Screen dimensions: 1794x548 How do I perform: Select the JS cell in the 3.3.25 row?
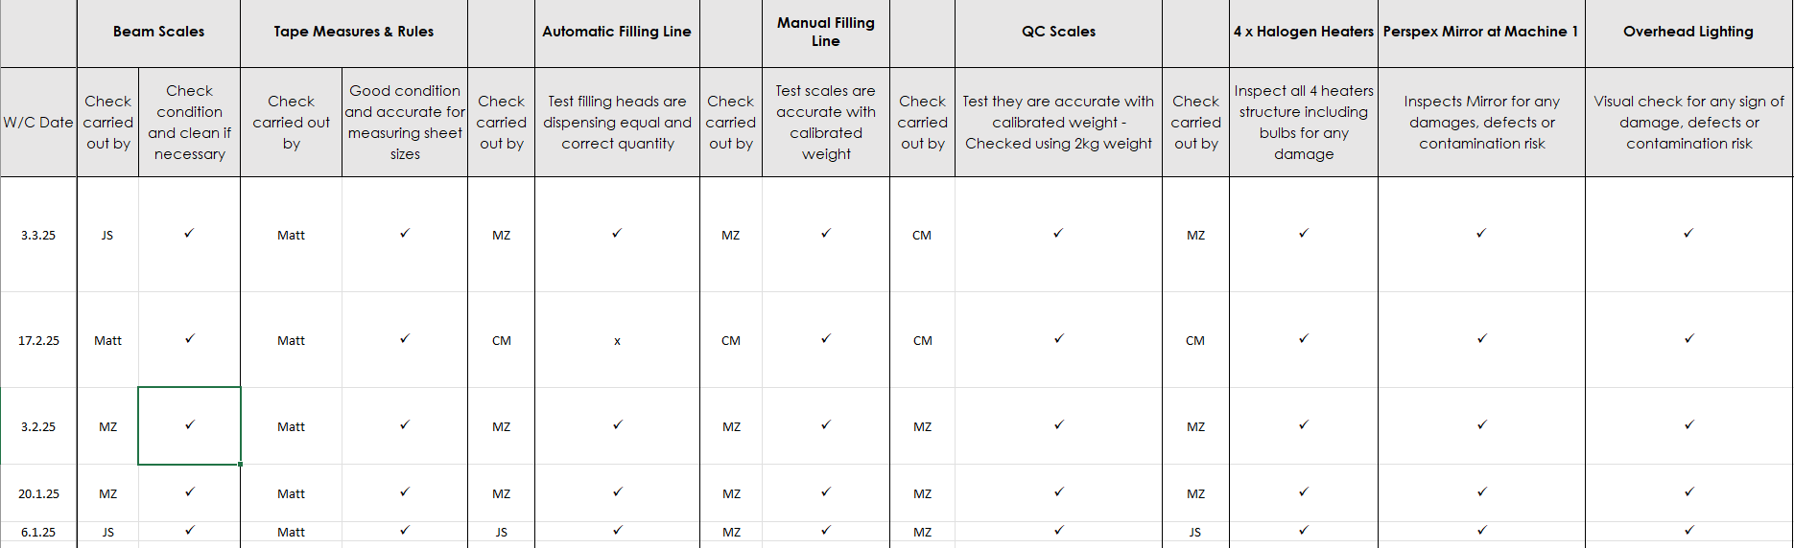[107, 235]
